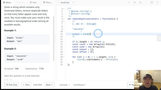Open the JavaScript language dropdown
The image size is (161, 90).
pos(66,2)
